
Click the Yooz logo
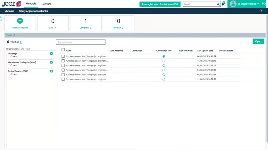[11, 4]
